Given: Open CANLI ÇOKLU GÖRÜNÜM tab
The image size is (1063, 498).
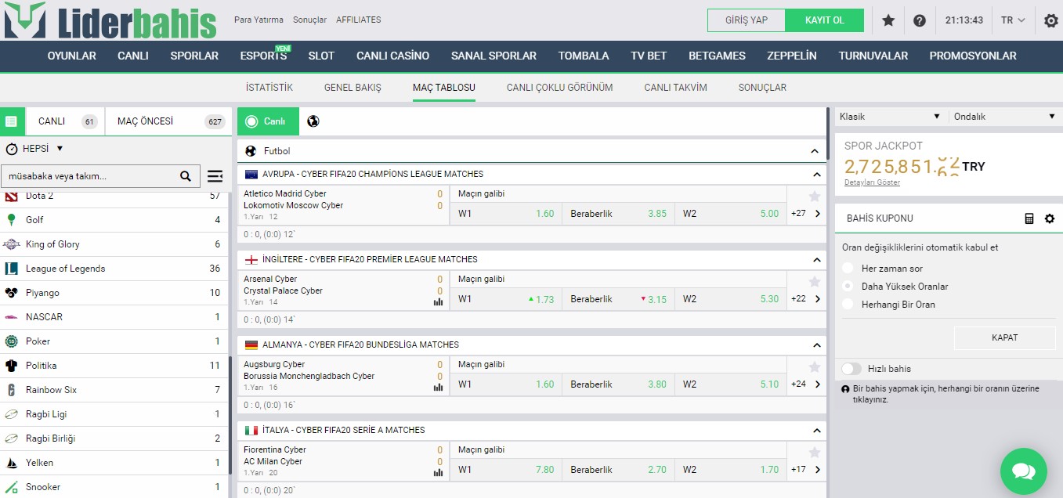Looking at the screenshot, I should click(x=559, y=88).
